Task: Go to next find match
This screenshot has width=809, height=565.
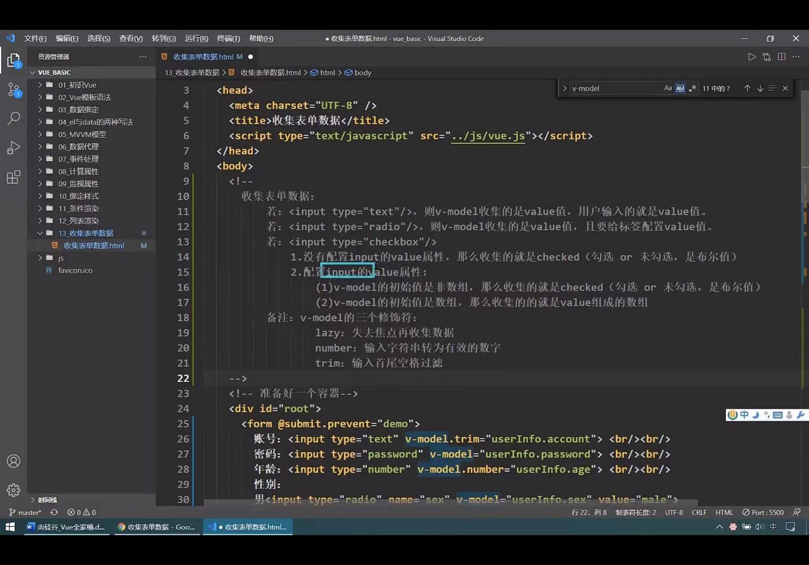Action: pyautogui.click(x=760, y=88)
